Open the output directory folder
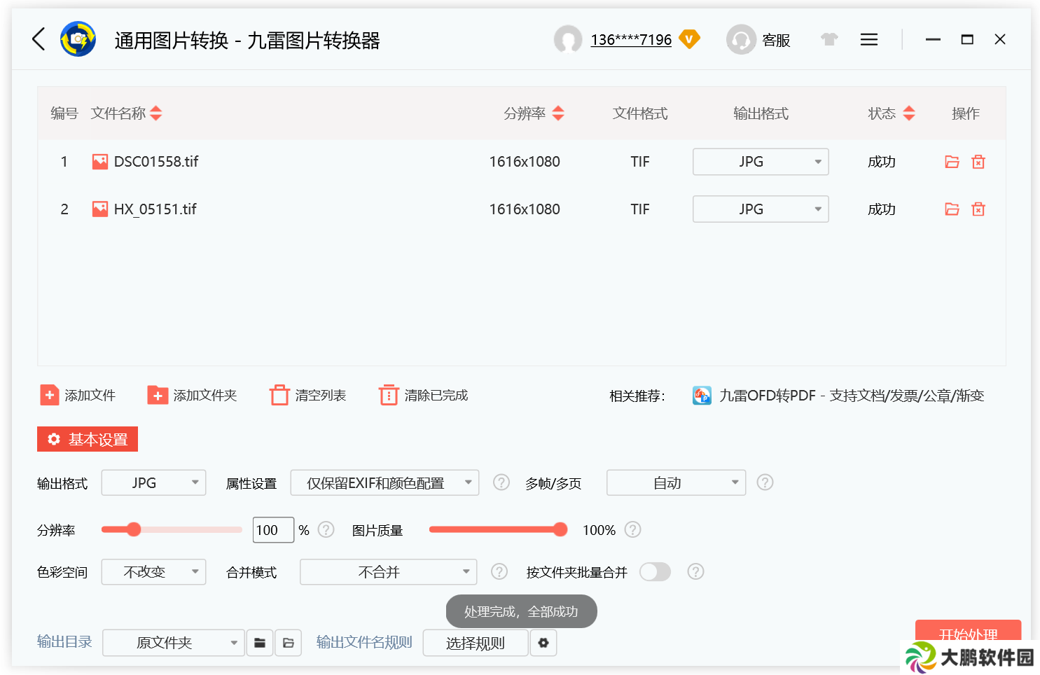Screen dimensions: 1040x675 click(x=289, y=643)
